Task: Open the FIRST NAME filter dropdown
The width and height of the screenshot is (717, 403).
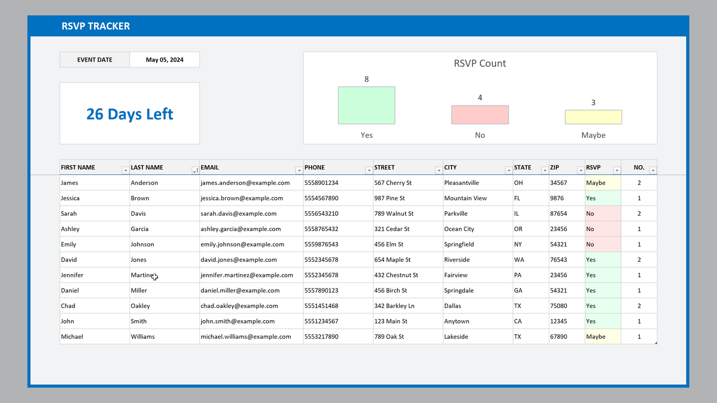Action: tap(126, 171)
